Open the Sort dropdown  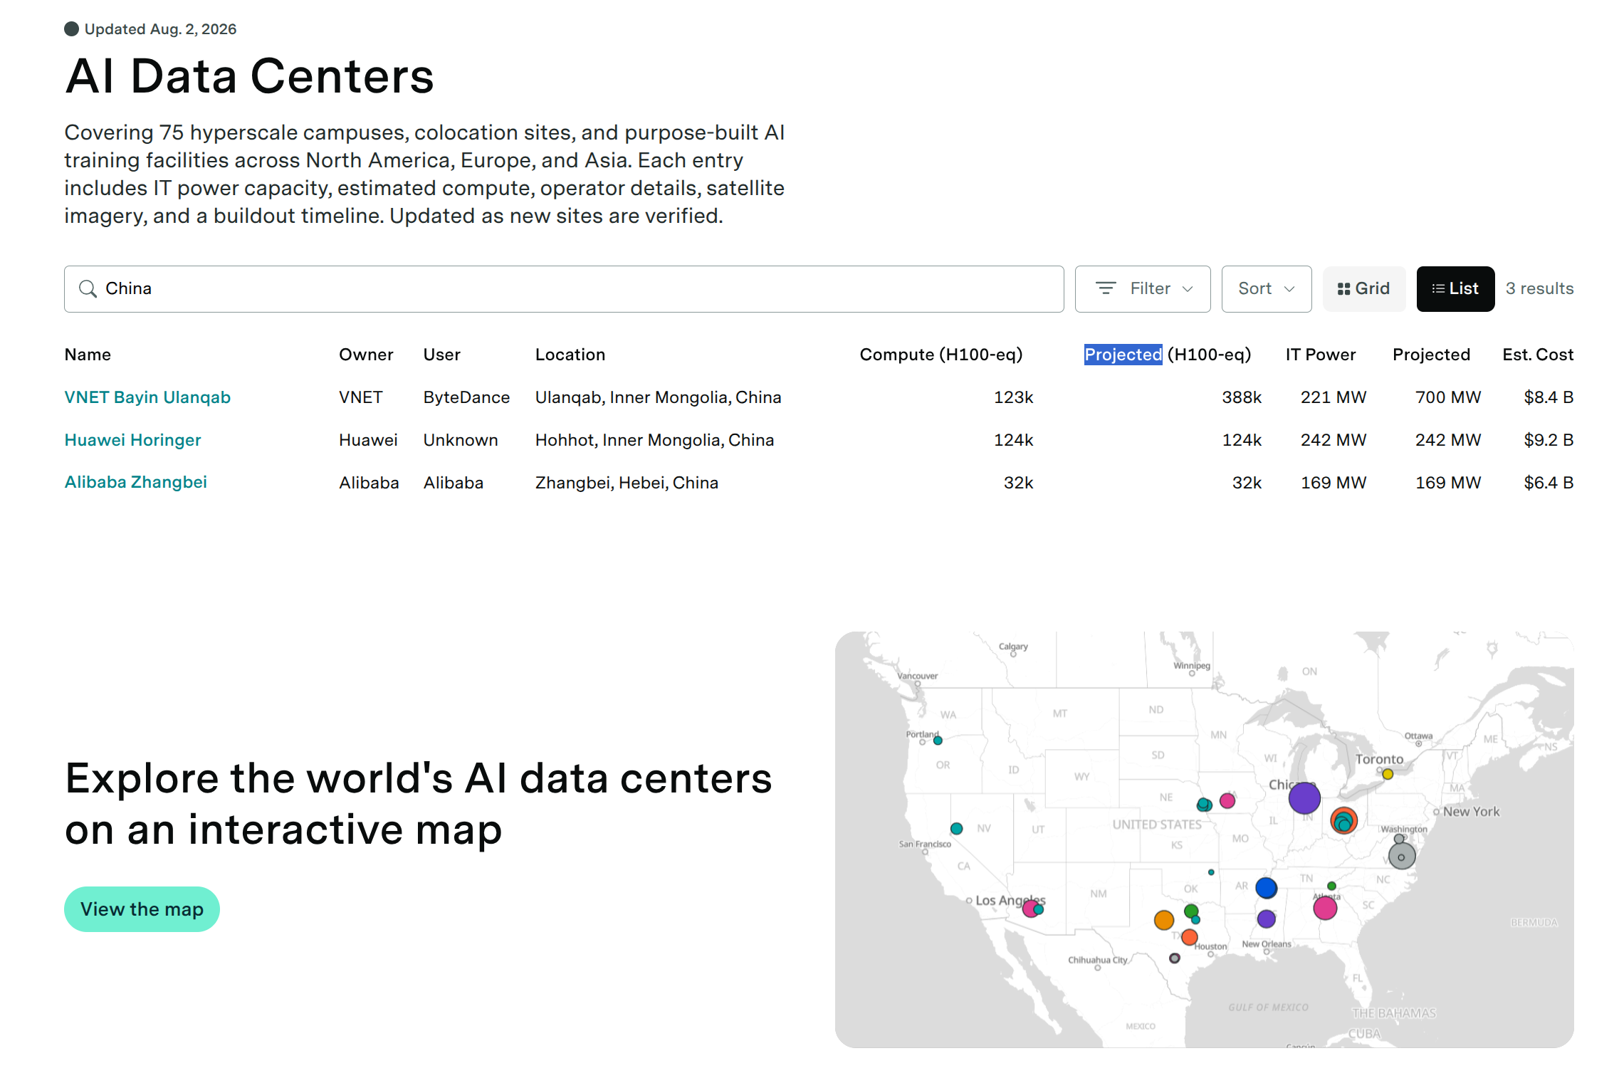click(1266, 288)
